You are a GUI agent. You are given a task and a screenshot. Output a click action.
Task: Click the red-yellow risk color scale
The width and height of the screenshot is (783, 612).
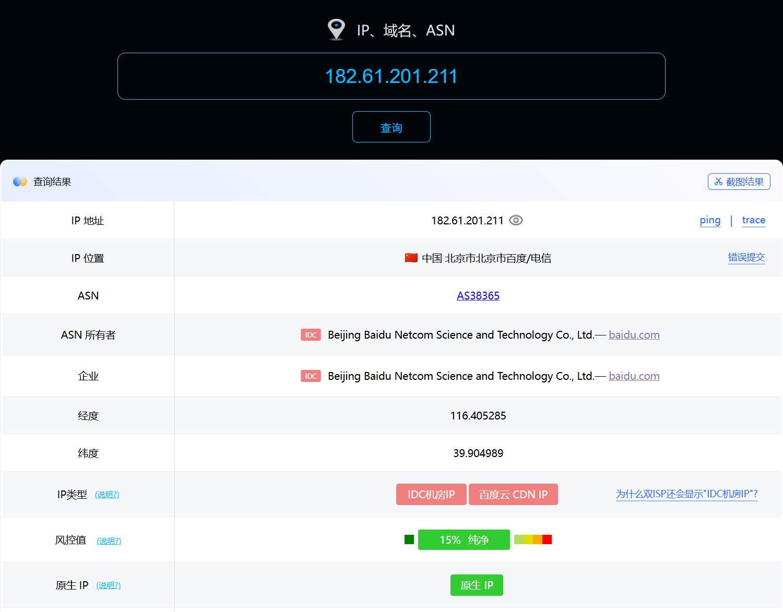(532, 539)
